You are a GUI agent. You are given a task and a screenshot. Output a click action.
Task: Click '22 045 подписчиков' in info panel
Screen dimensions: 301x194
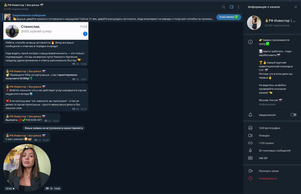(x=277, y=26)
